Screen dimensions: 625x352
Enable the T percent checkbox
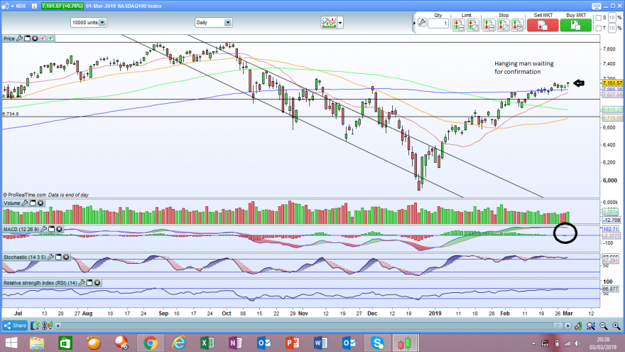point(598,28)
